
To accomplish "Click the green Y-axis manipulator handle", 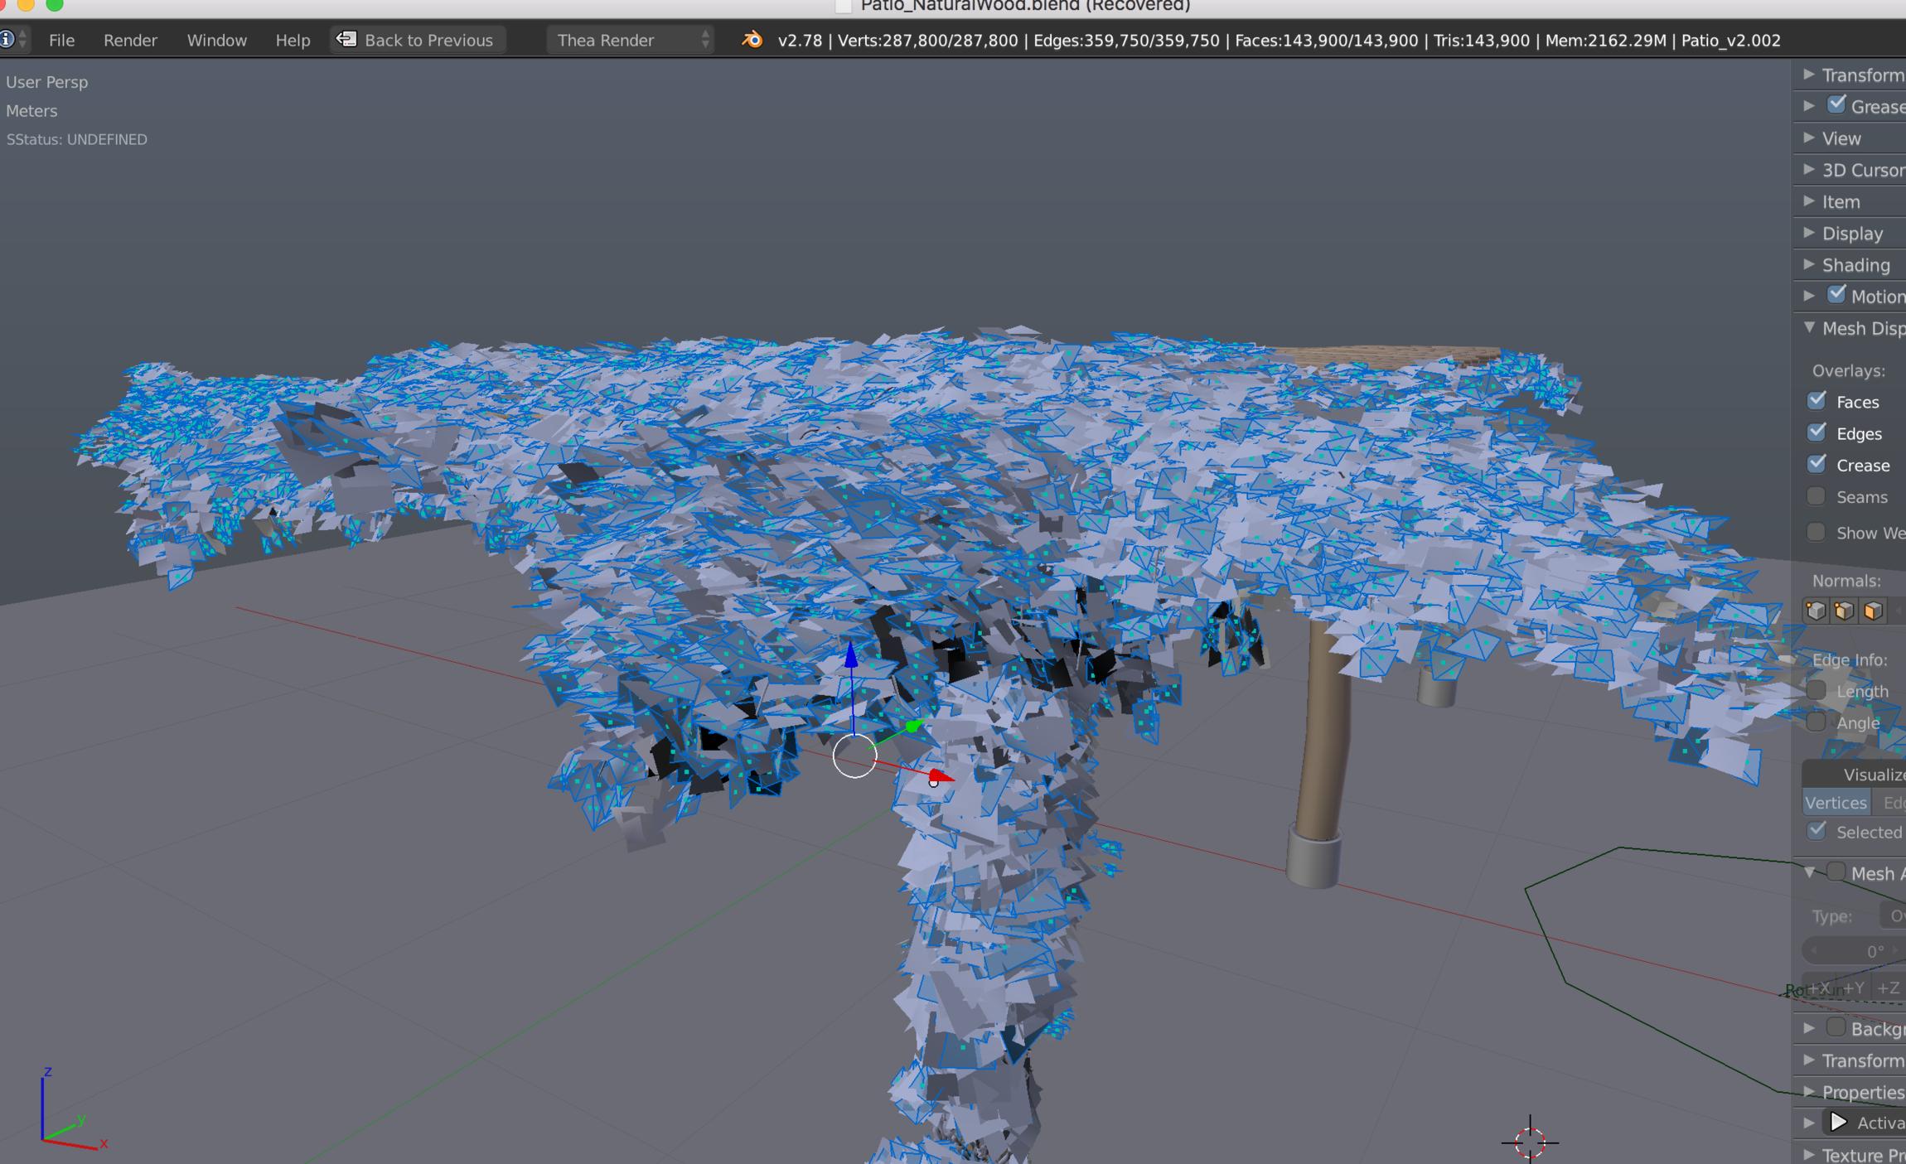I will pyautogui.click(x=913, y=727).
